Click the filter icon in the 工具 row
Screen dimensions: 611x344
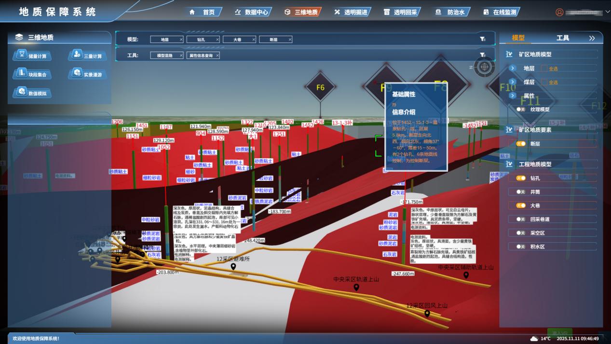pos(482,55)
